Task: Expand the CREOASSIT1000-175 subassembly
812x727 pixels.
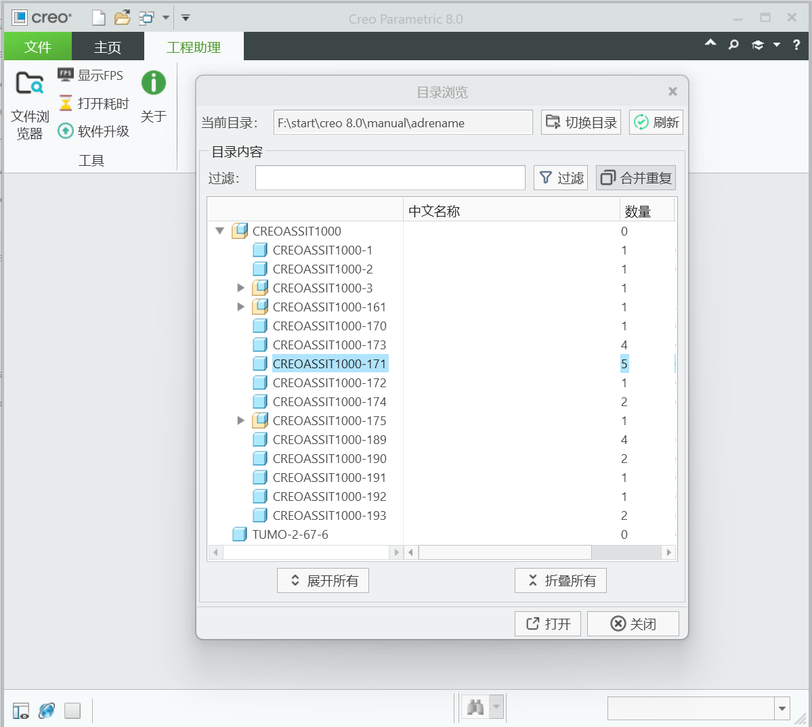Action: point(241,420)
